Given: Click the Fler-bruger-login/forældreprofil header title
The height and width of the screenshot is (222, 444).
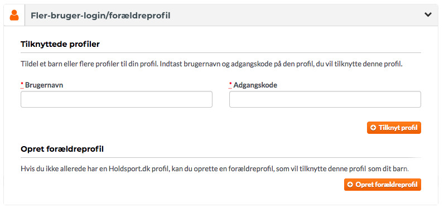Looking at the screenshot, I should [100, 16].
